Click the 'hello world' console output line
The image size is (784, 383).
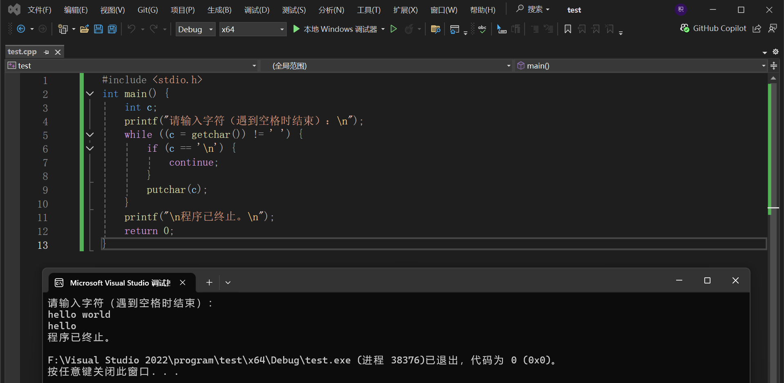tap(79, 314)
